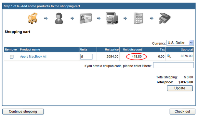Viewport: 198px width, 121px height.
Task: Open the Currency dropdown
Action: click(x=180, y=43)
